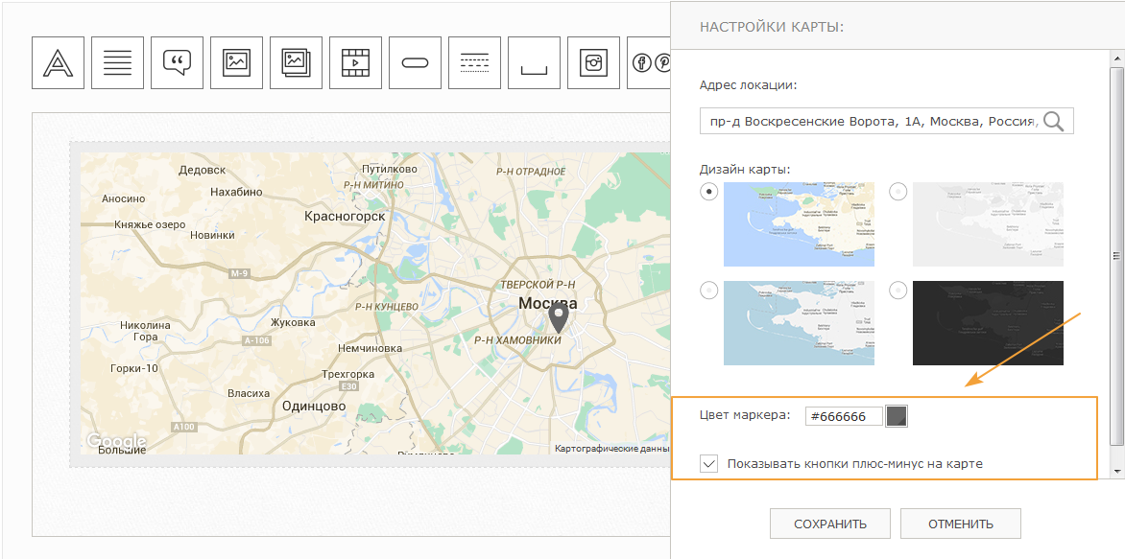Image resolution: width=1125 pixels, height=559 pixels.
Task: Click the Дедовск label on the map
Action: pos(203,170)
